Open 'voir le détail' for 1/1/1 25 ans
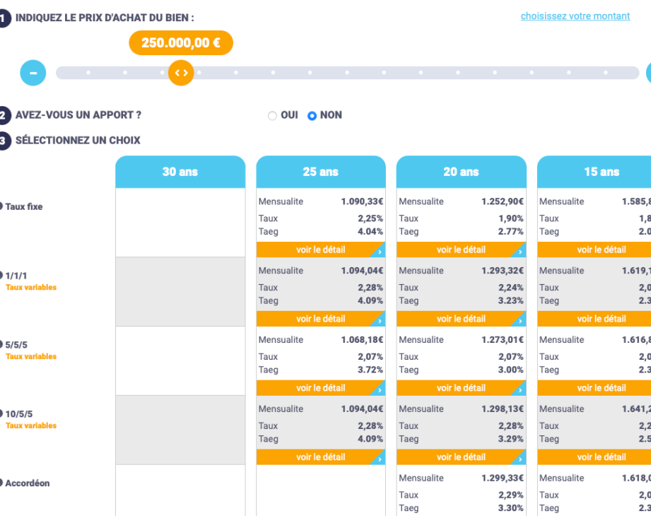The image size is (651, 516). pyautogui.click(x=320, y=319)
